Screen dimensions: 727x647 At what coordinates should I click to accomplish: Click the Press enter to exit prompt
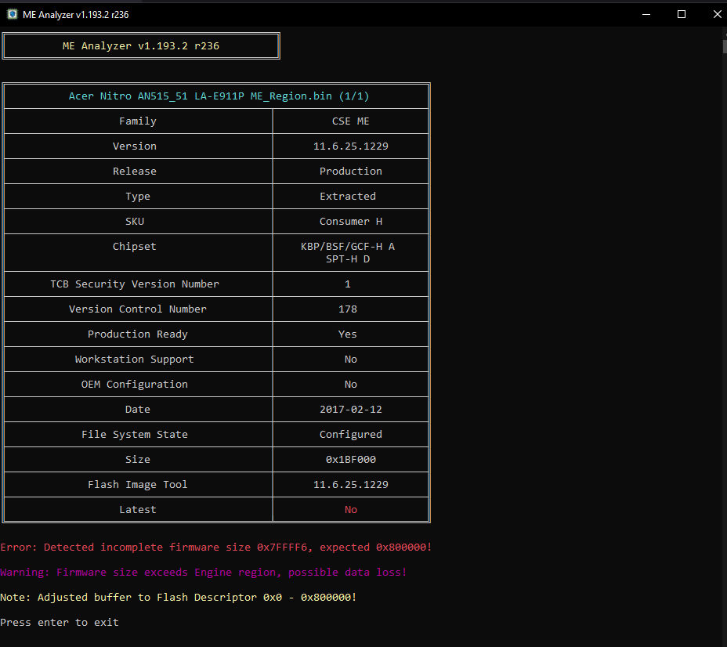(x=60, y=622)
